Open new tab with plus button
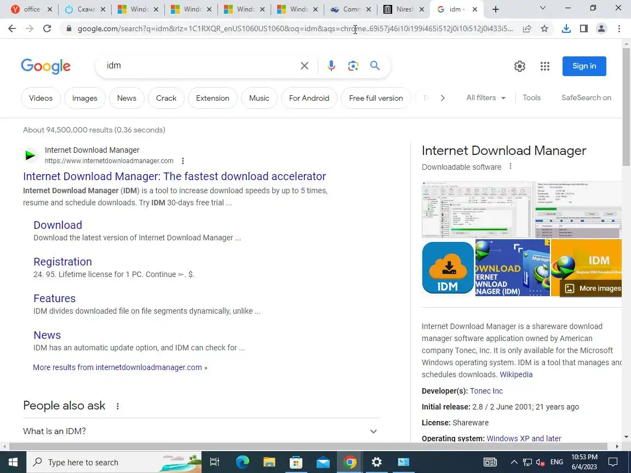The width and height of the screenshot is (631, 473). point(496,9)
